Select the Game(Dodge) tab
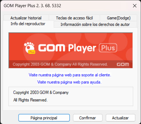Image resolution: width=141 pixels, height=124 pixels. click(119, 18)
